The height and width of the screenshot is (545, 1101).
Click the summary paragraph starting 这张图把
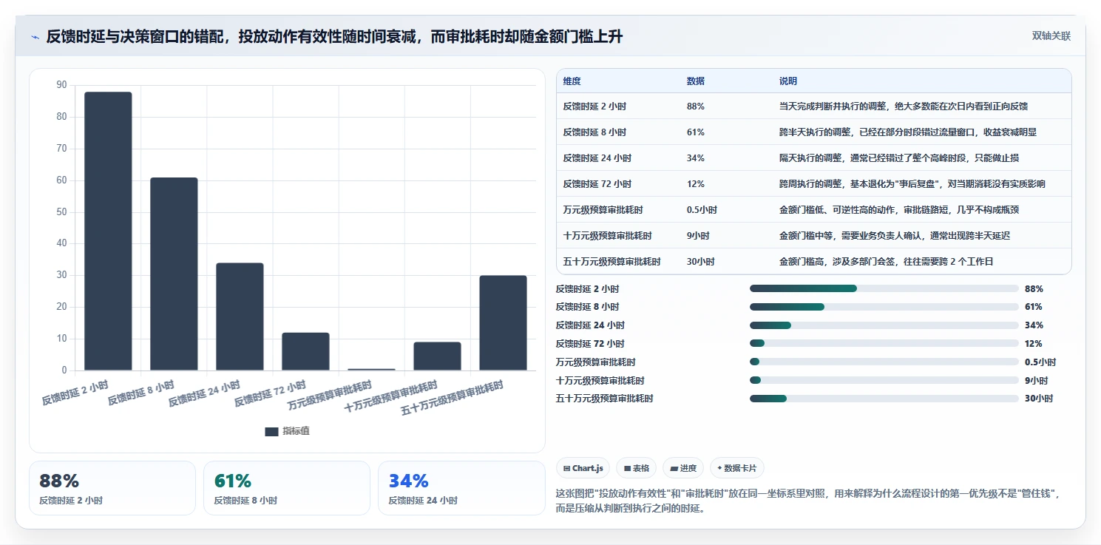click(808, 501)
